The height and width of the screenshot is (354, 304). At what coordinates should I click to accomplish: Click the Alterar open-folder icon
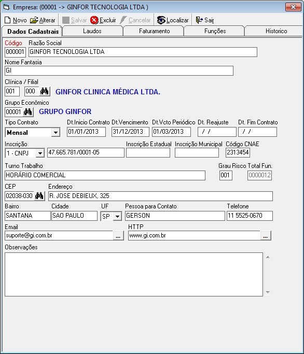pos(34,20)
